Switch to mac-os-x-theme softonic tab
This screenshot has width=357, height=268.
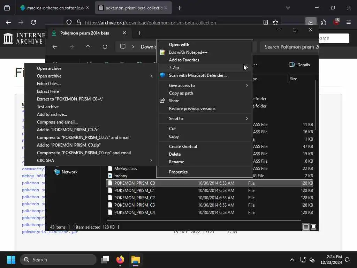55,8
